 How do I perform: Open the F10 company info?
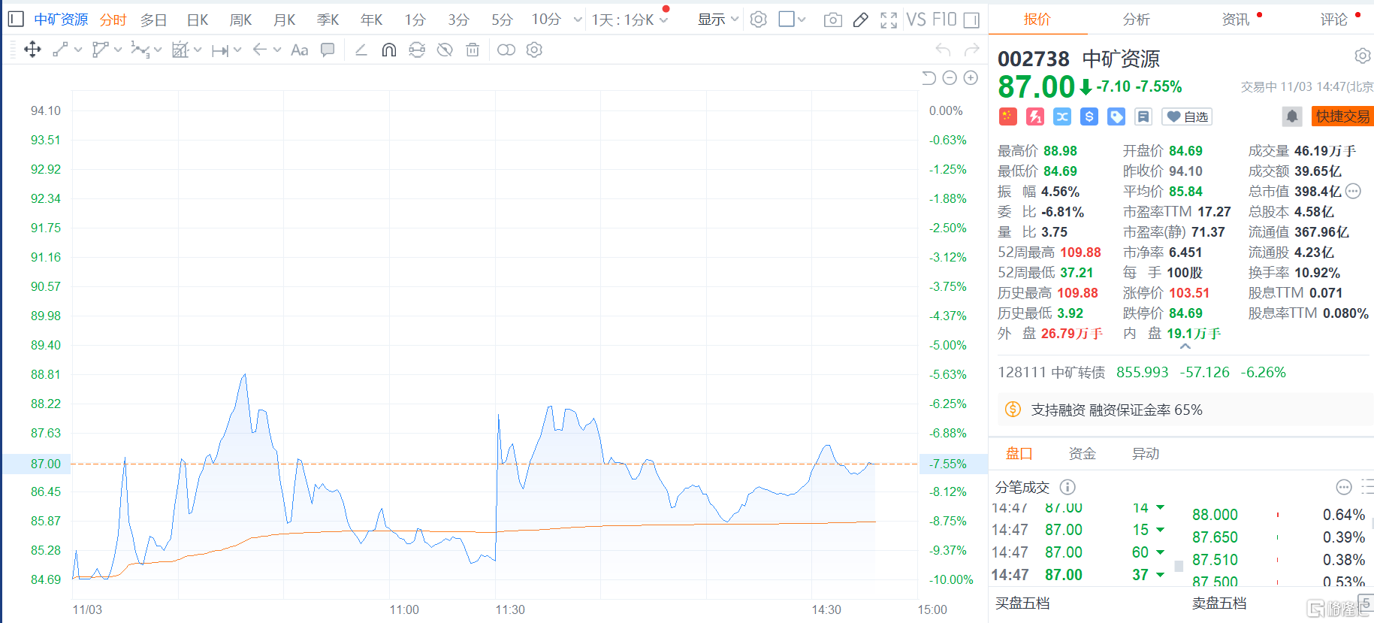pyautogui.click(x=944, y=20)
